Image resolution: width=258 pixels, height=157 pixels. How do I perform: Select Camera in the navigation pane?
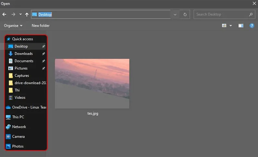pos(18,137)
